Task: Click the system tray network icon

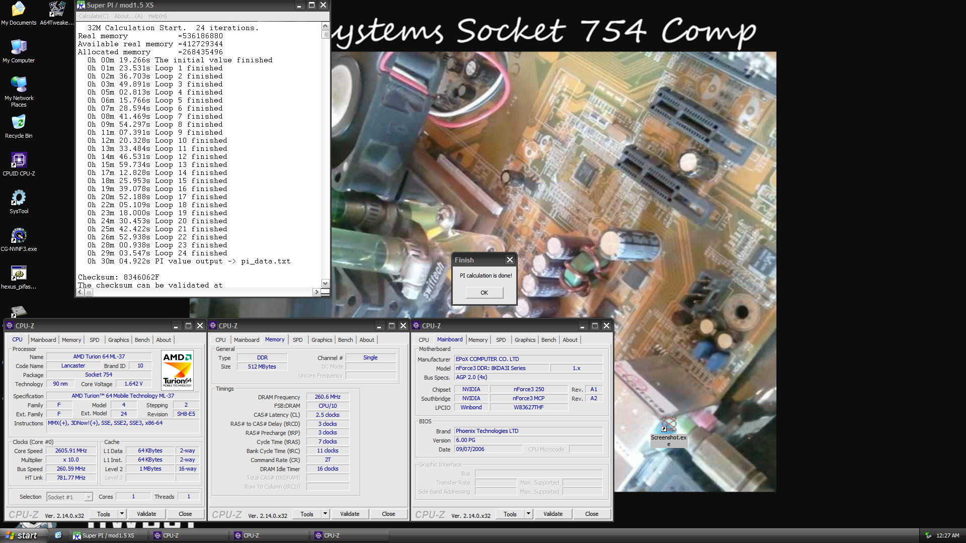Action: [x=928, y=535]
